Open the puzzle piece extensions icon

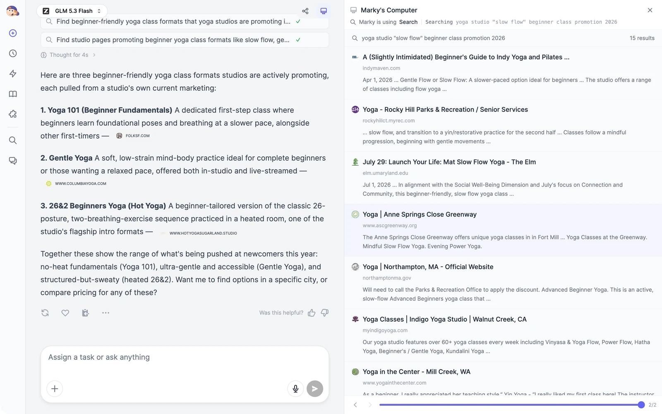point(13,114)
